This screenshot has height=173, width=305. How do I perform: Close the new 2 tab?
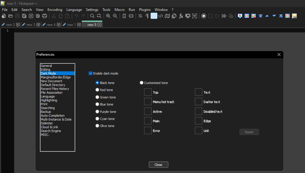(x=18, y=25)
